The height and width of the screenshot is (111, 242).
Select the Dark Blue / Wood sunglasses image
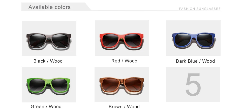193,38
